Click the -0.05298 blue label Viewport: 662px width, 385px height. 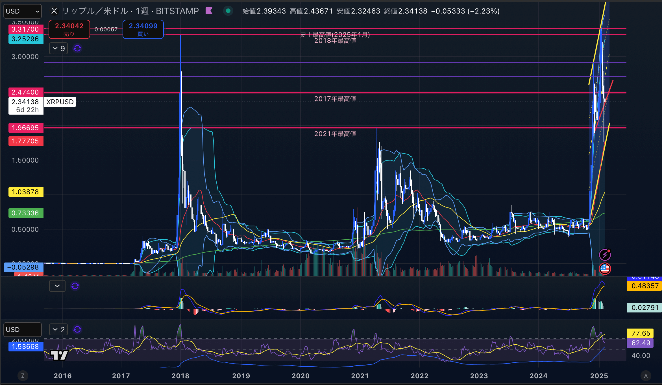point(24,267)
